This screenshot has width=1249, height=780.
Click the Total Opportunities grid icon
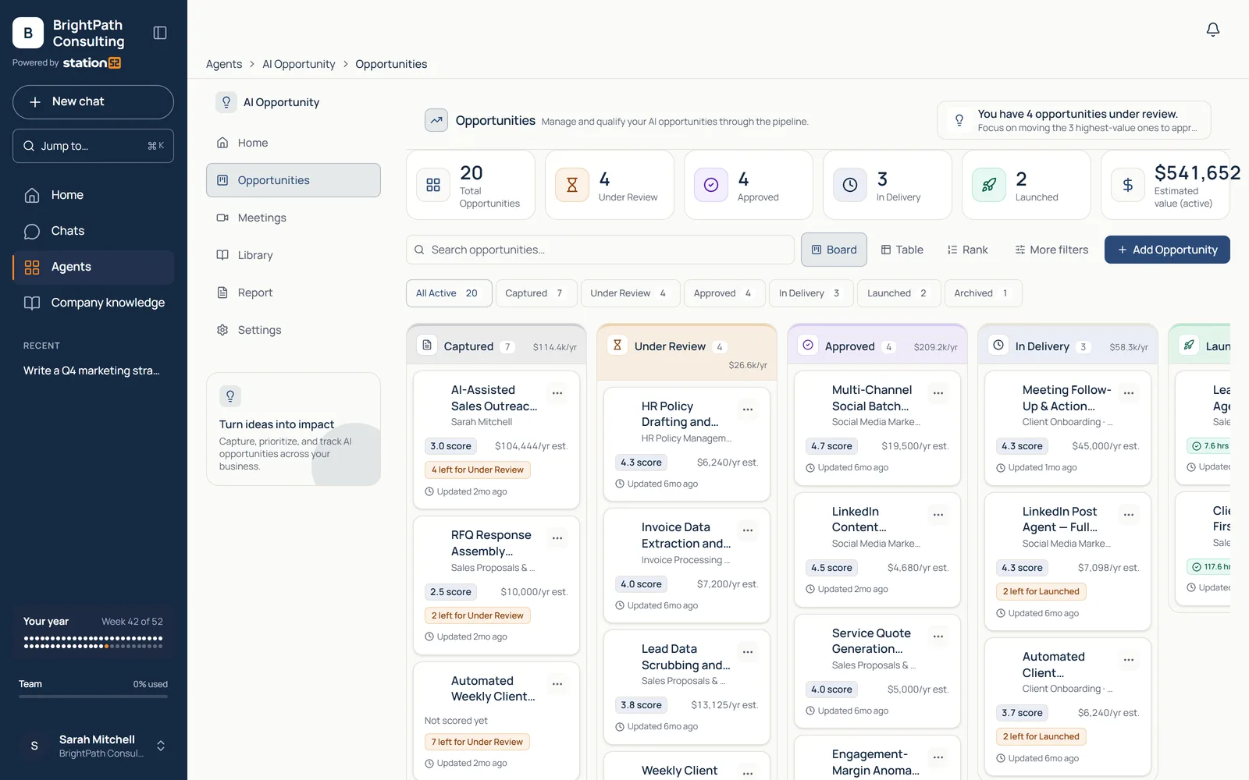tap(433, 185)
